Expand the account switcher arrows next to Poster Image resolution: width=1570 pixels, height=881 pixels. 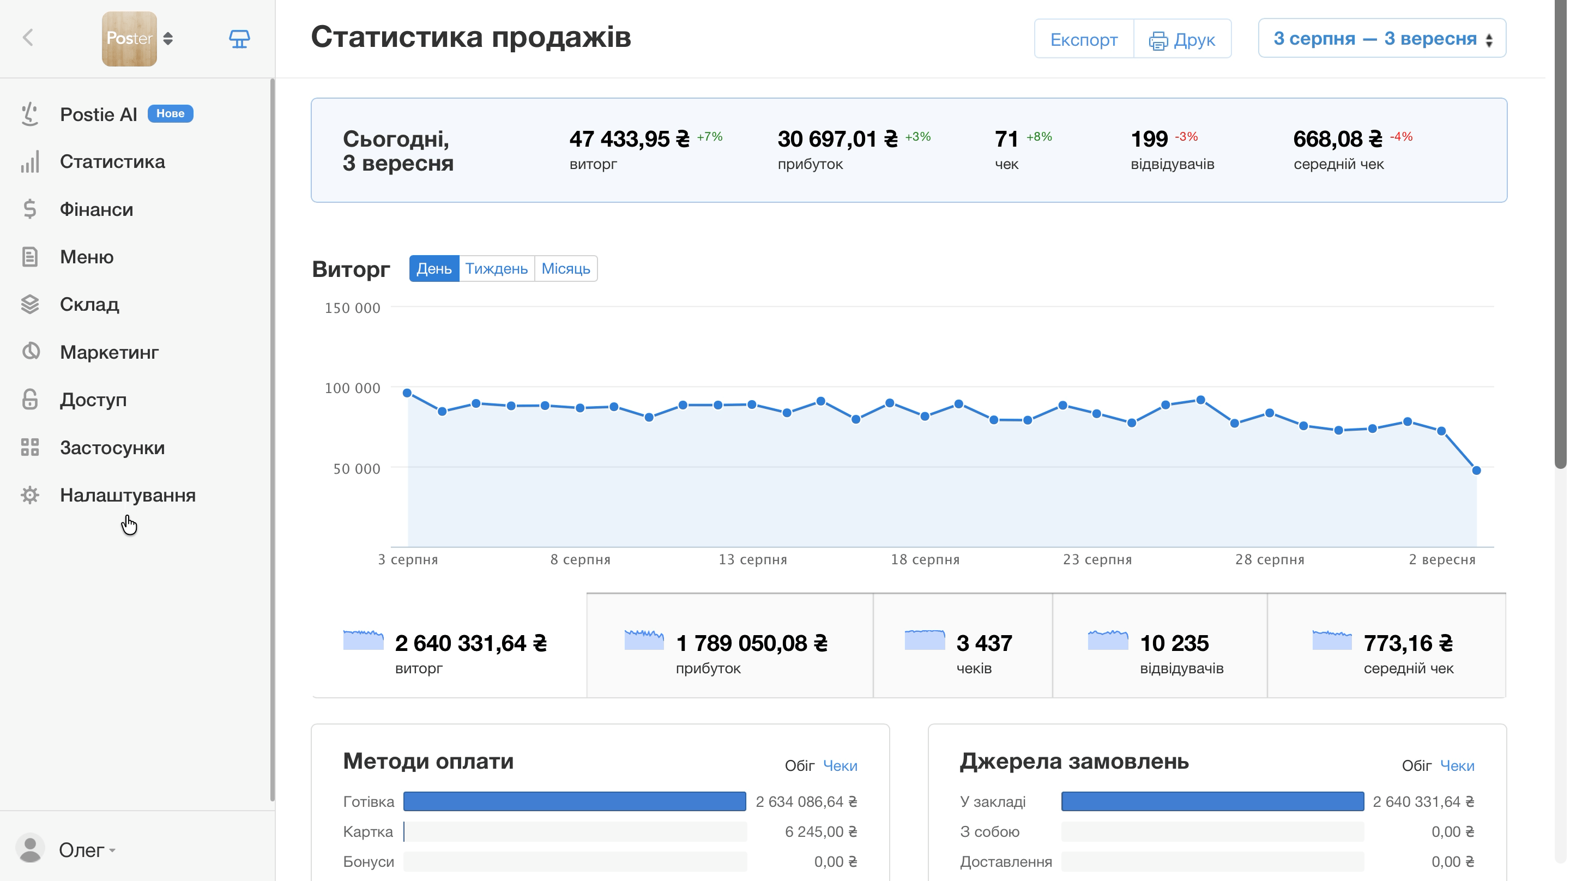click(168, 38)
